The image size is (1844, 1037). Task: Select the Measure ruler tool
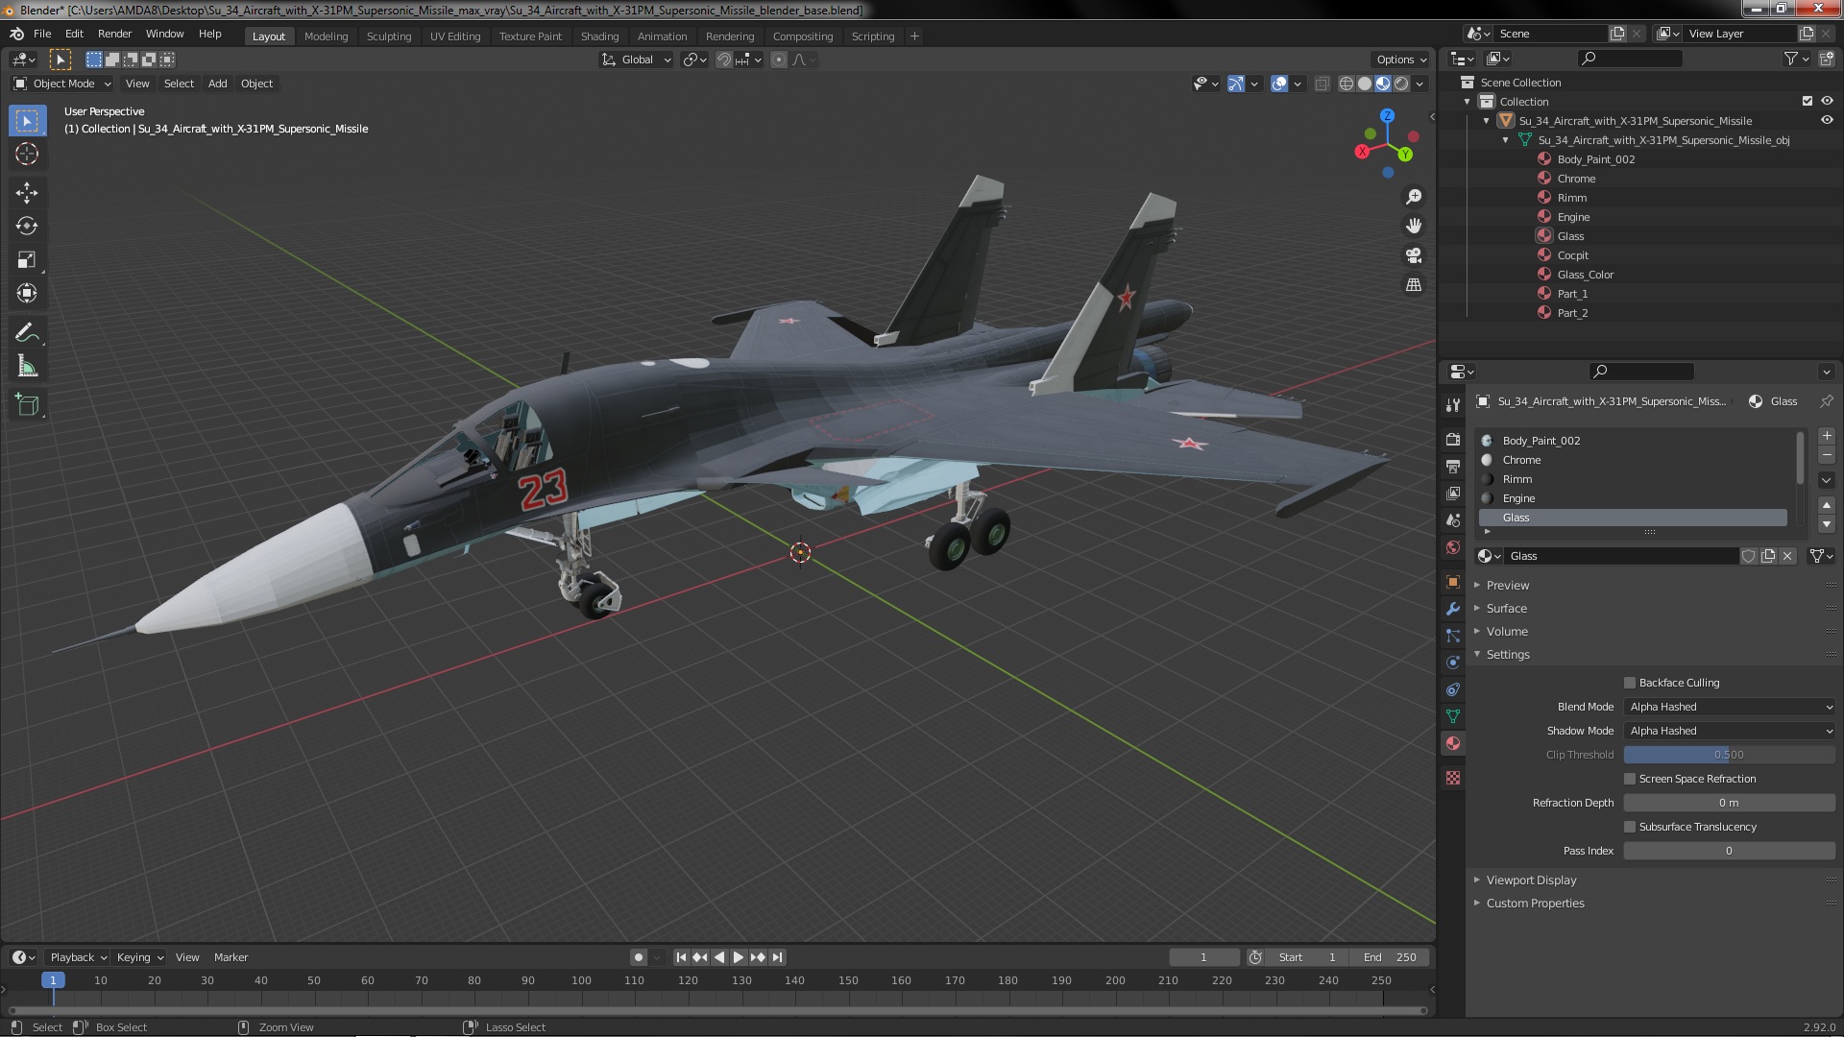(x=27, y=366)
